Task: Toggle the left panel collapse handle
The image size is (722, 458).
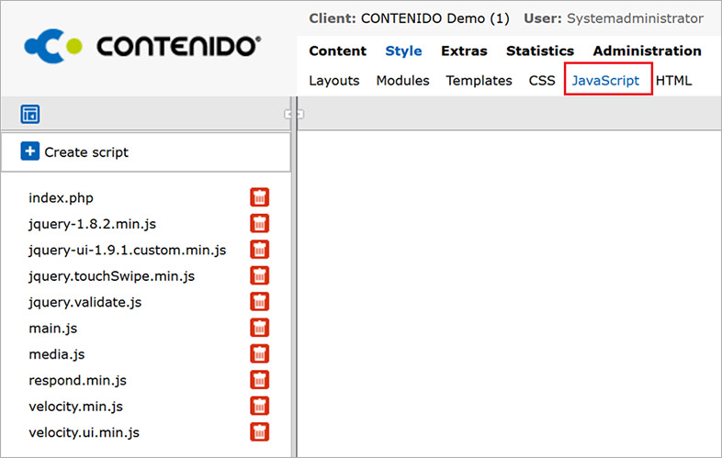Action: (294, 114)
